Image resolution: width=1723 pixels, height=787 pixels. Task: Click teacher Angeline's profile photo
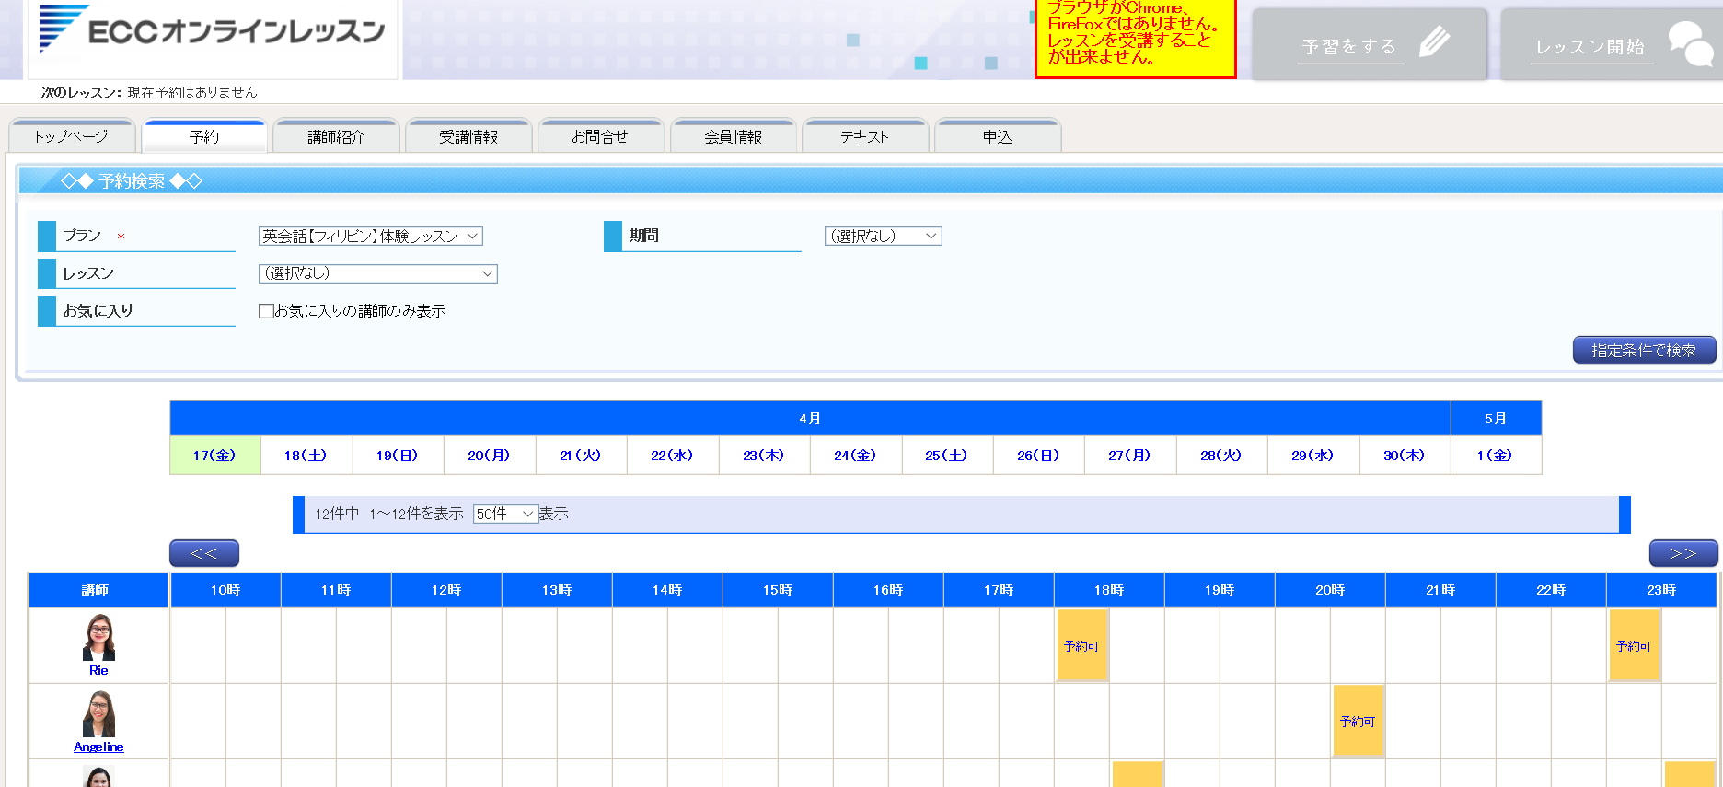98,714
